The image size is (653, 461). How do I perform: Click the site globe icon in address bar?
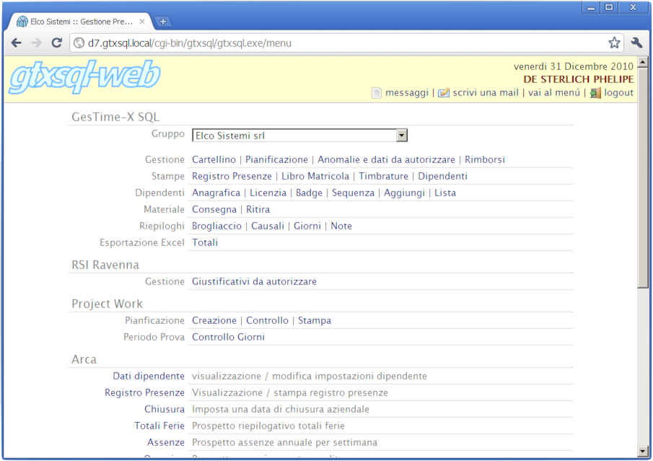(79, 43)
